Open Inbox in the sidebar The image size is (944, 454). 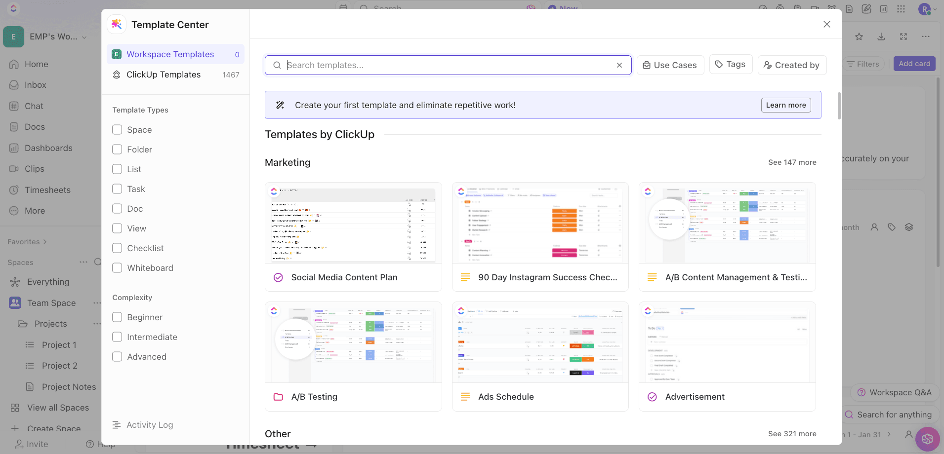[29, 85]
